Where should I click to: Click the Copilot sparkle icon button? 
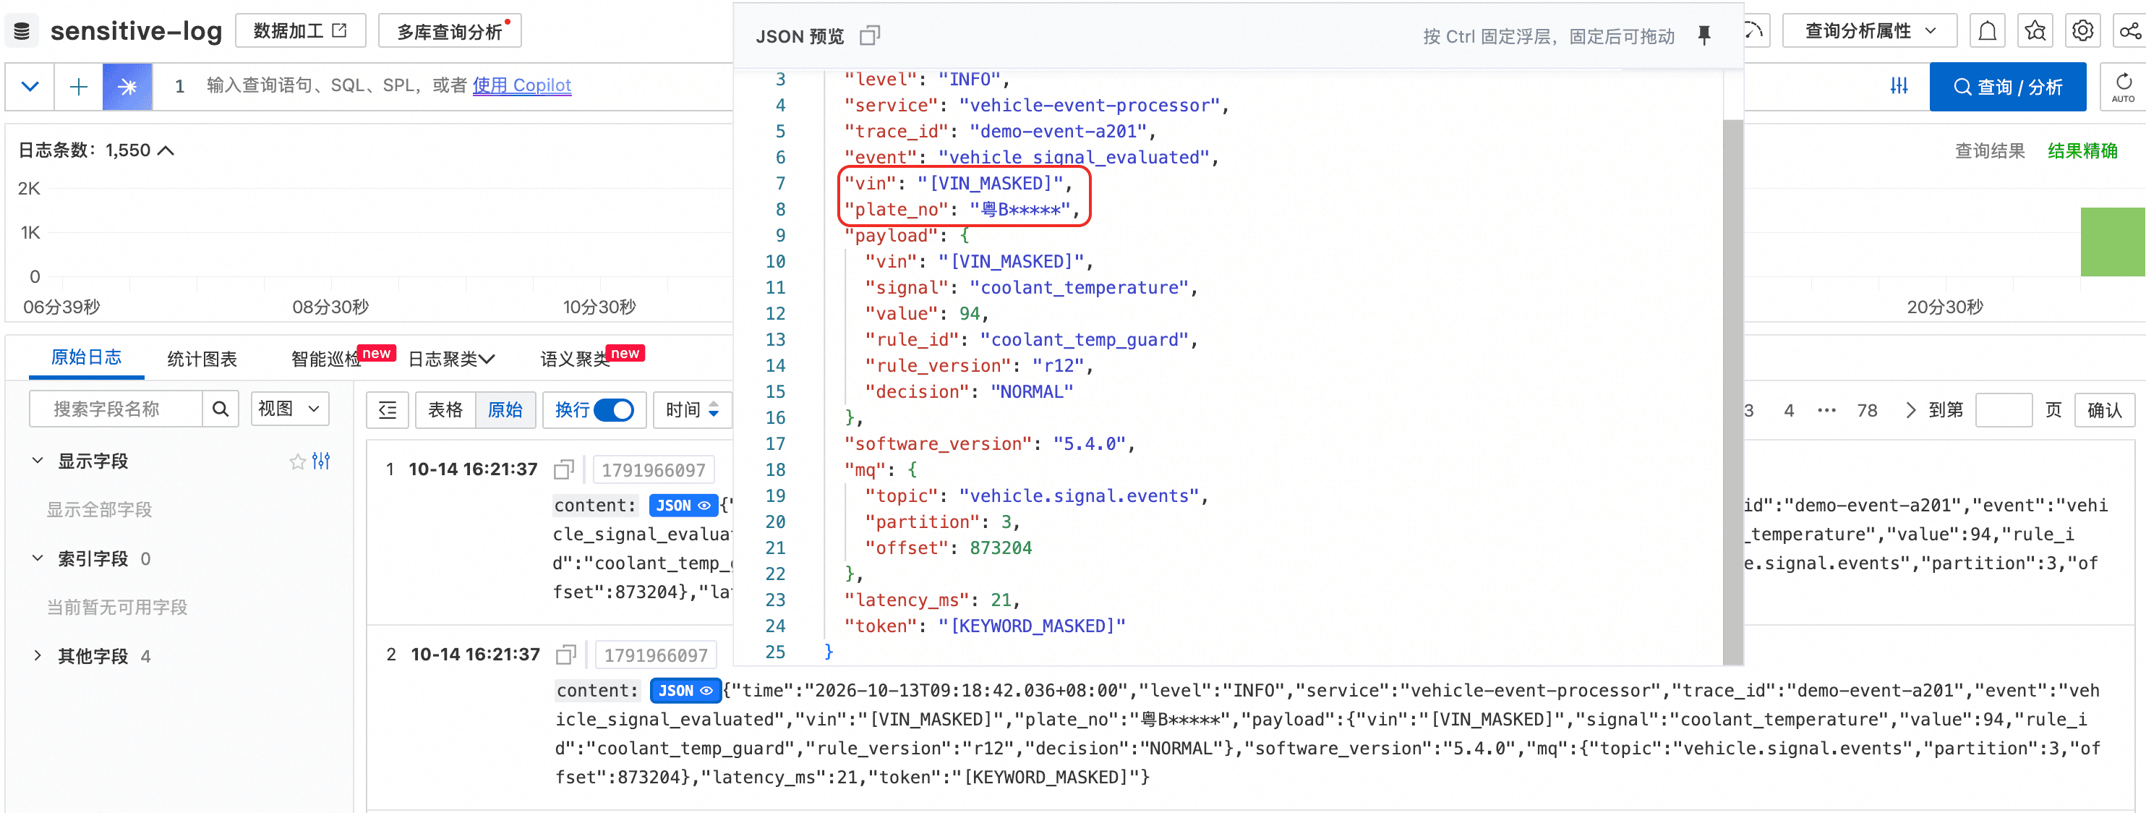click(127, 86)
